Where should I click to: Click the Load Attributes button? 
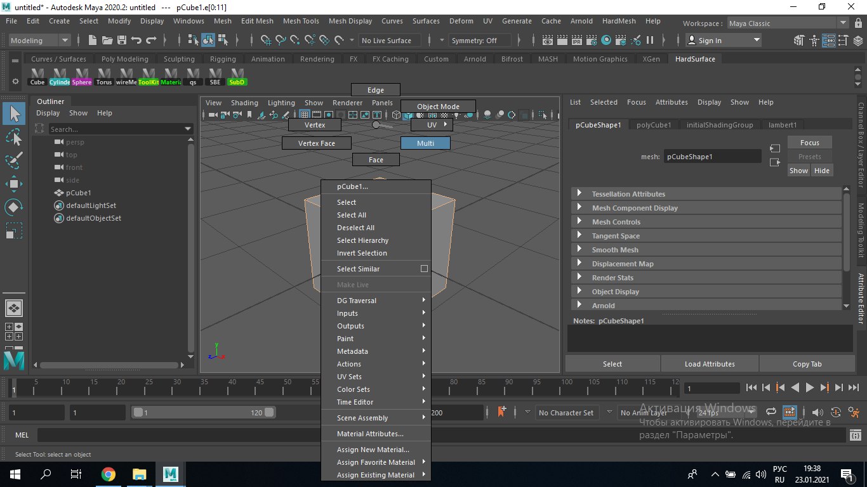click(710, 364)
